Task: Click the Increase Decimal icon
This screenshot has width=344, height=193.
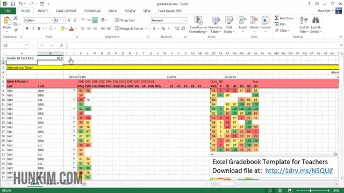Action: (x=177, y=28)
